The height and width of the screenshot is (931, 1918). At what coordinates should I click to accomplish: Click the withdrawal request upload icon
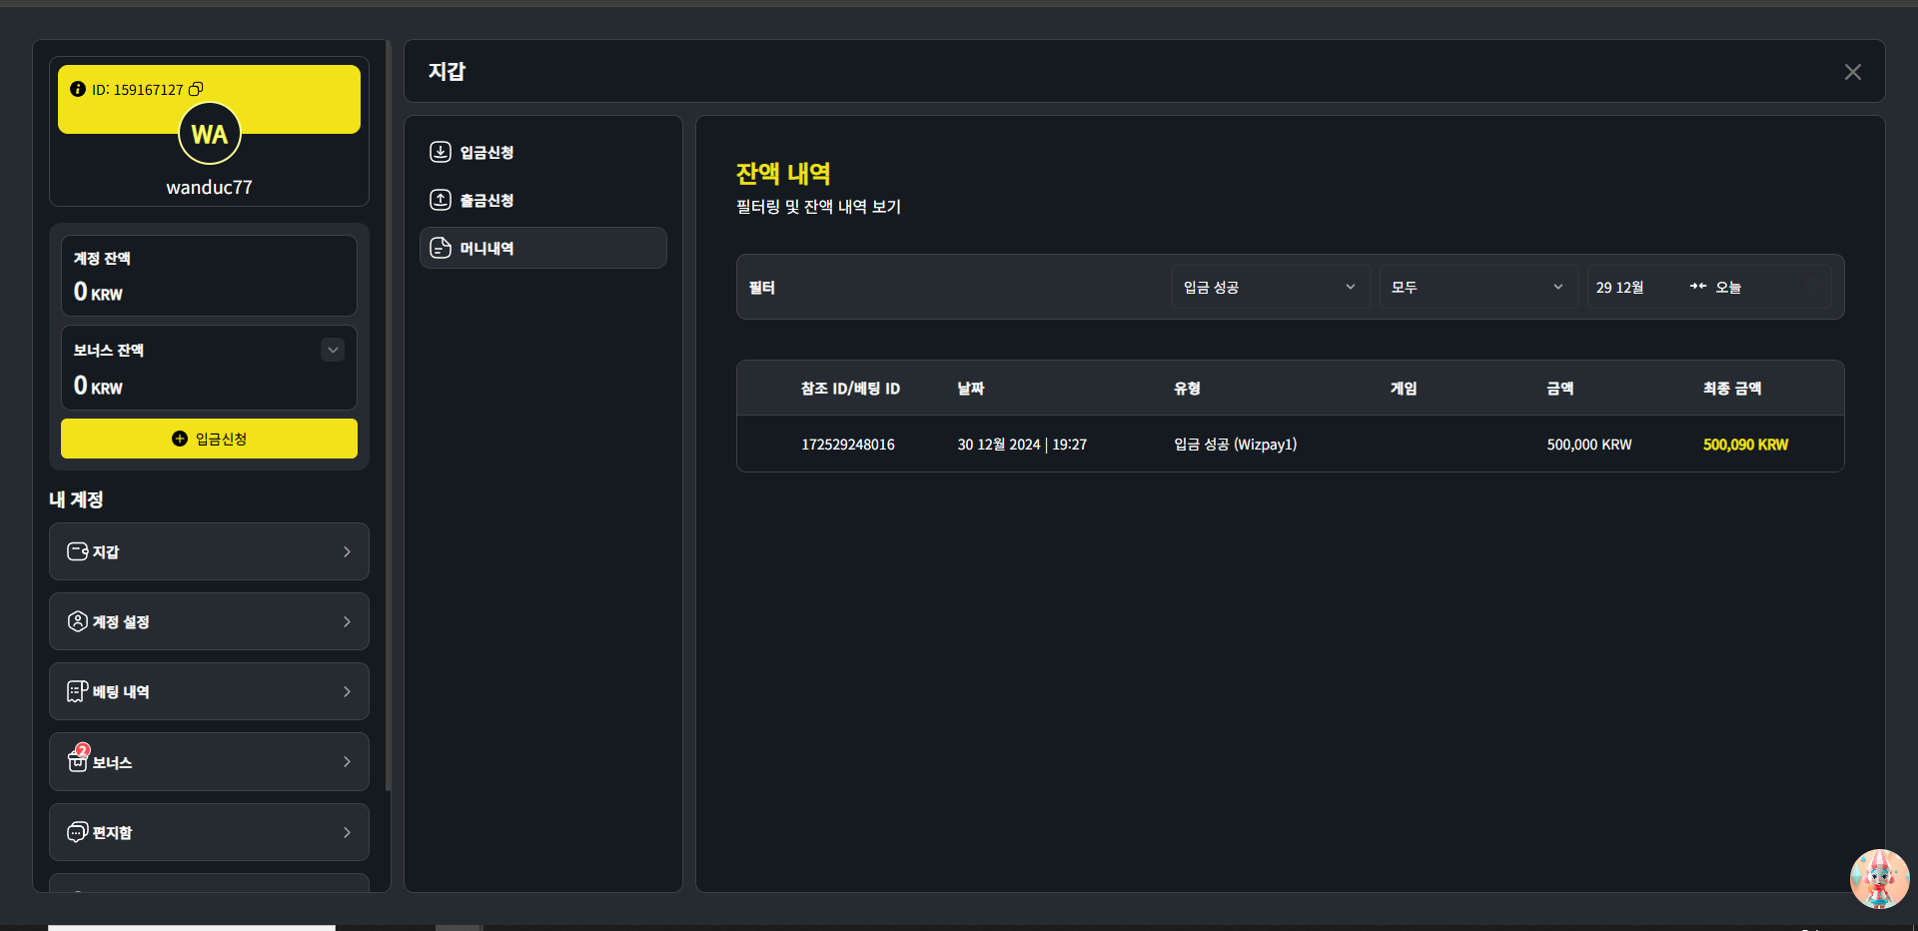click(441, 200)
